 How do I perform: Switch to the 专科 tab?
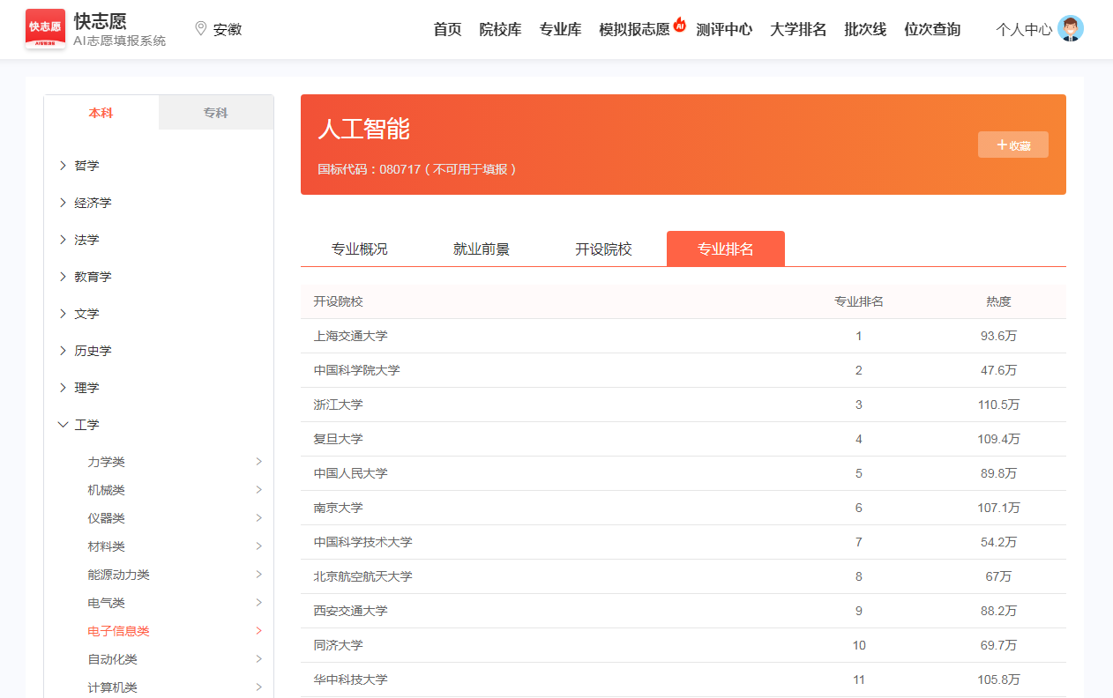(216, 113)
